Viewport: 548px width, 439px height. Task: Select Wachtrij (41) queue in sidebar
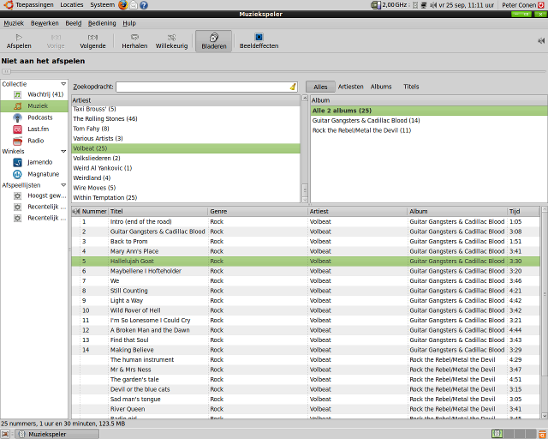34,94
